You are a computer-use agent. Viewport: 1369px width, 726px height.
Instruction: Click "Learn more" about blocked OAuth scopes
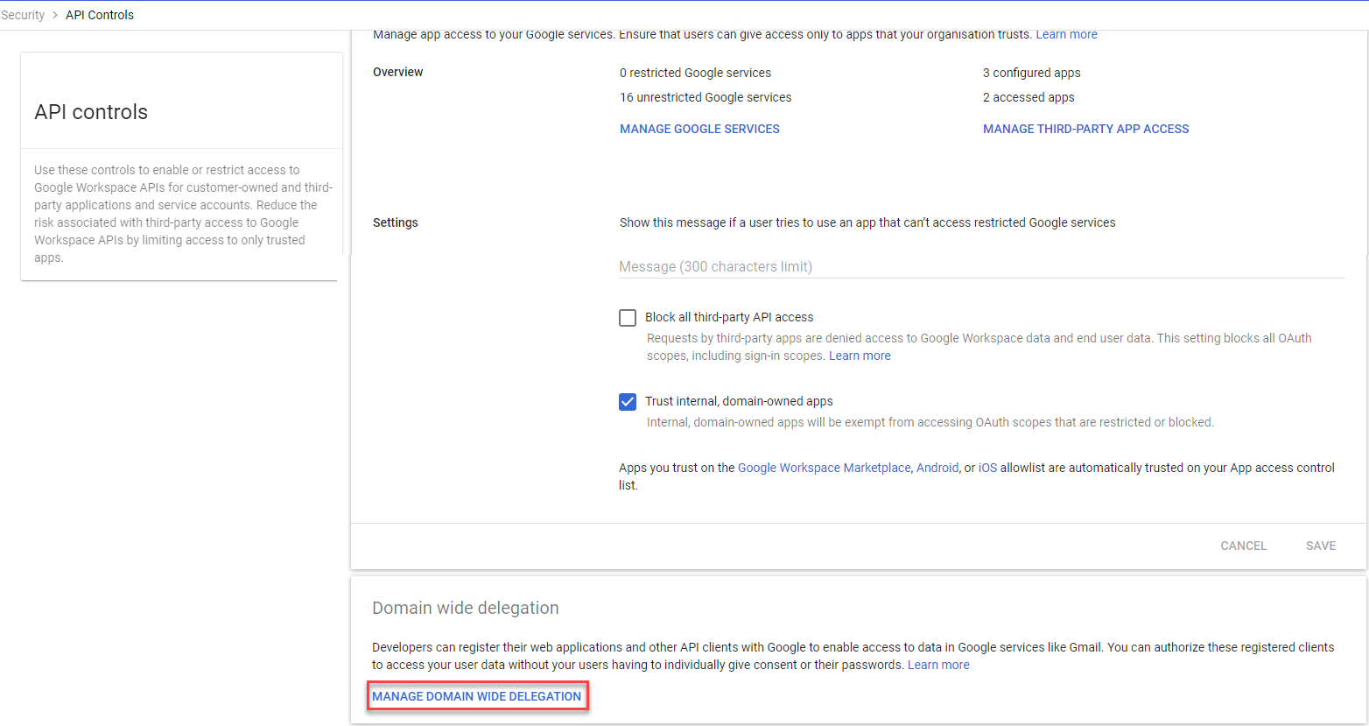coord(859,356)
